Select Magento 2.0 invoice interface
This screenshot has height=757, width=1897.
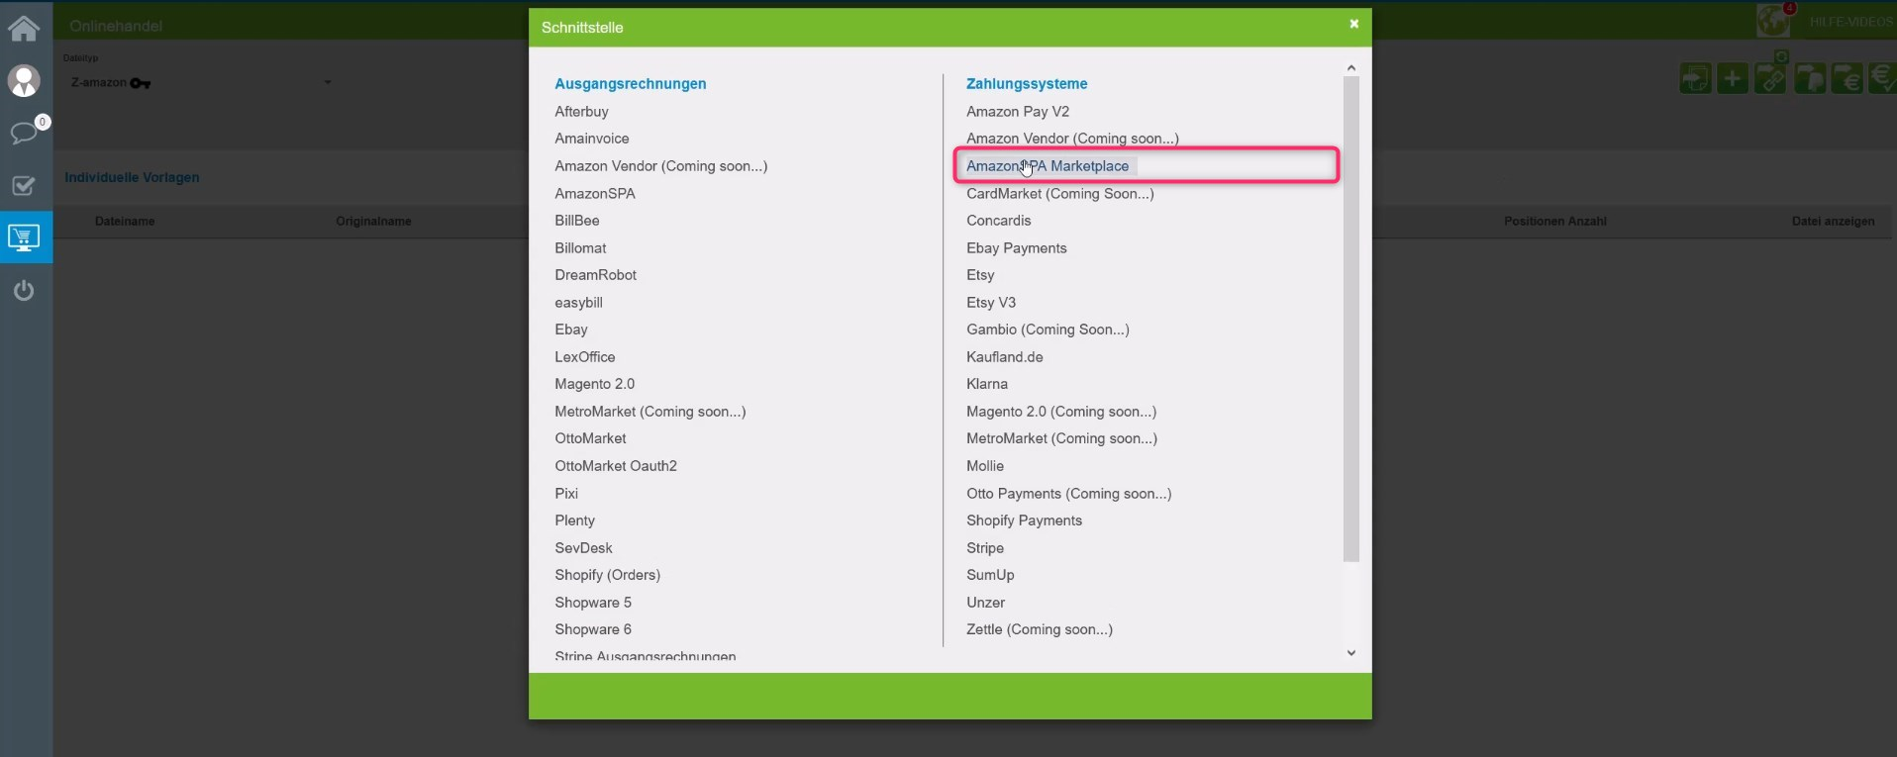[595, 384]
